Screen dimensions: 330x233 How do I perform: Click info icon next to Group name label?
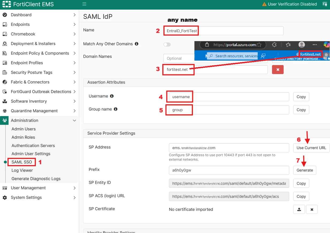(x=116, y=109)
